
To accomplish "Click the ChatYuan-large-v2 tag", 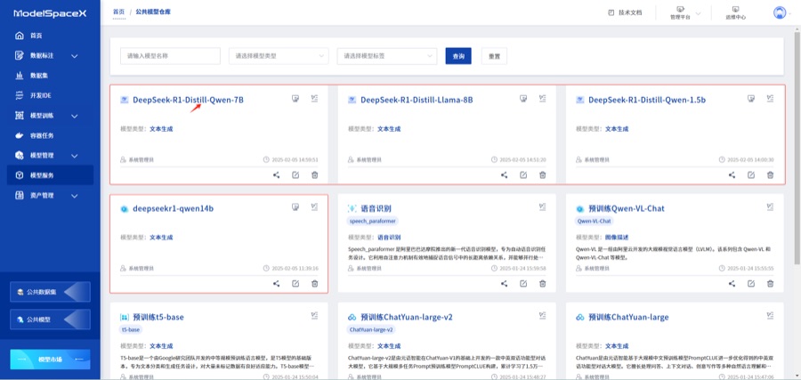I will coord(371,329).
